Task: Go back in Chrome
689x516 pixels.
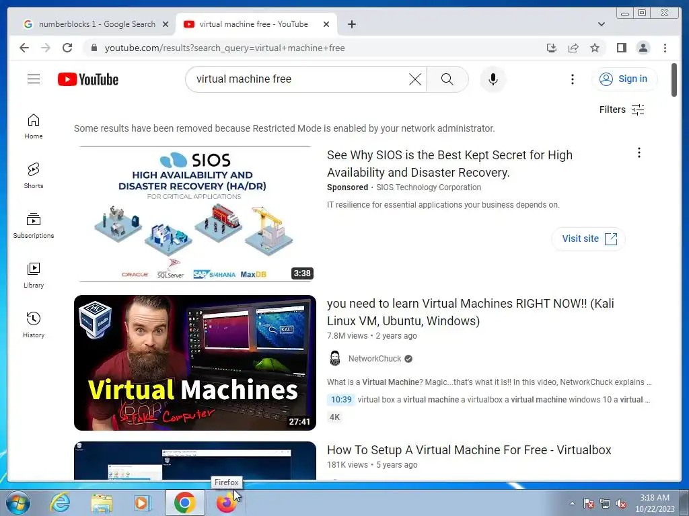Action: (x=24, y=48)
